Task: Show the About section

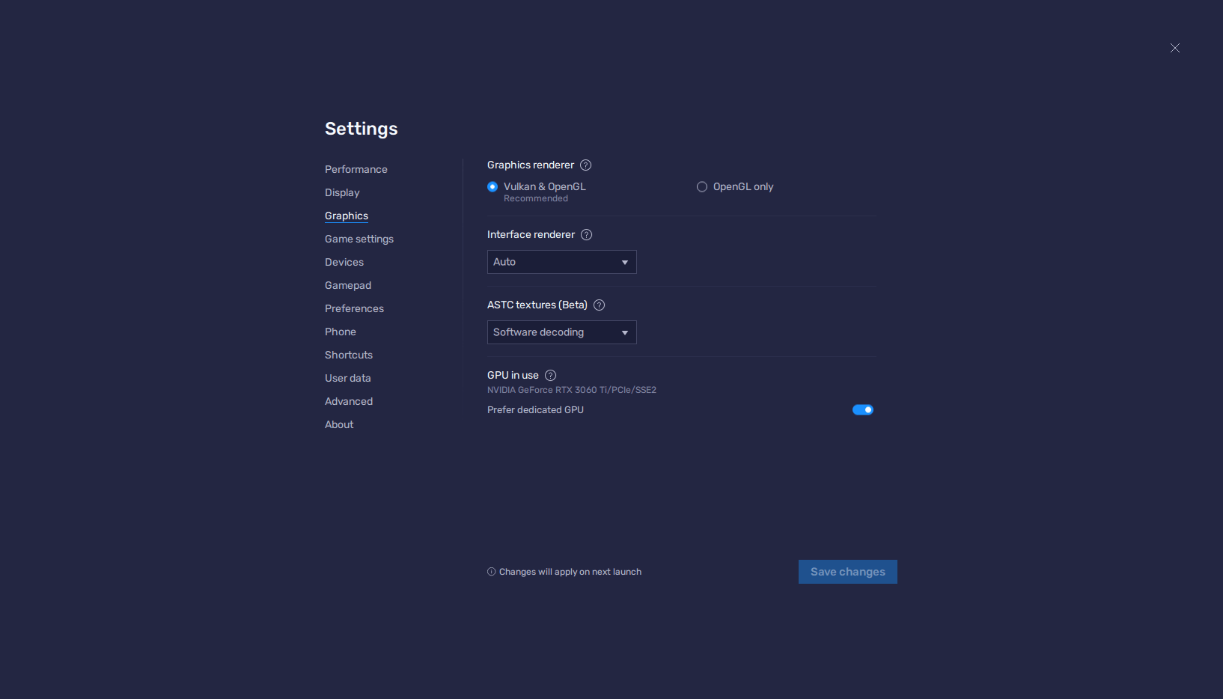Action: tap(339, 425)
